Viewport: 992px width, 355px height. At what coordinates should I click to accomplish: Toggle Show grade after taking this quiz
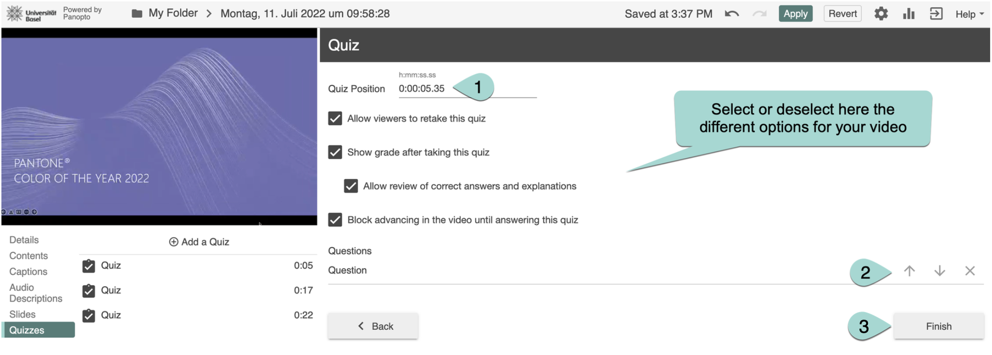click(335, 152)
